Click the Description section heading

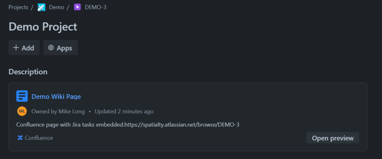pos(28,71)
